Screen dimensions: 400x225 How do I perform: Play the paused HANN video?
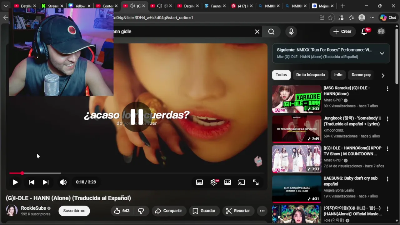pos(15,182)
